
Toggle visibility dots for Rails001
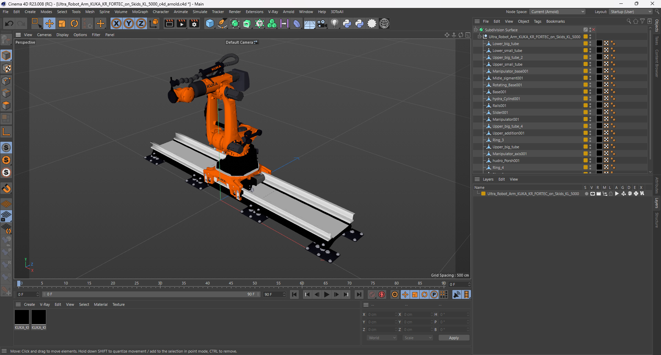click(590, 106)
